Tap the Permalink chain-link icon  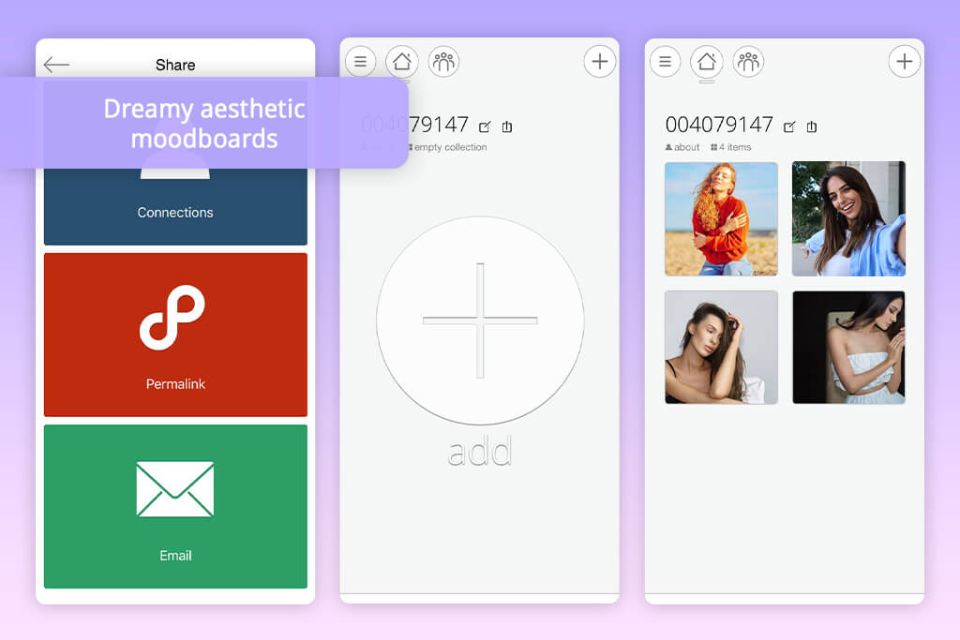[172, 318]
